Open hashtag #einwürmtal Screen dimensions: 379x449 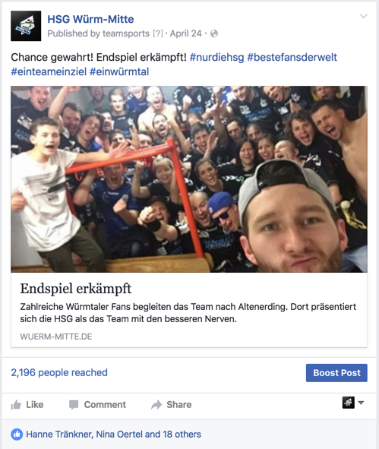click(119, 71)
